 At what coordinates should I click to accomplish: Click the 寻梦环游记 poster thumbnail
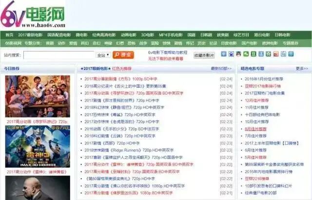pos(38,96)
